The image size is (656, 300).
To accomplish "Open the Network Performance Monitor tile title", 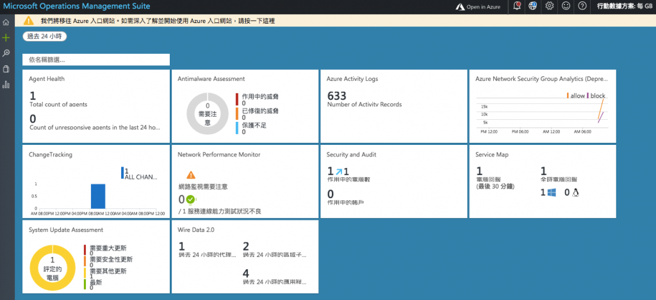I will click(x=219, y=154).
